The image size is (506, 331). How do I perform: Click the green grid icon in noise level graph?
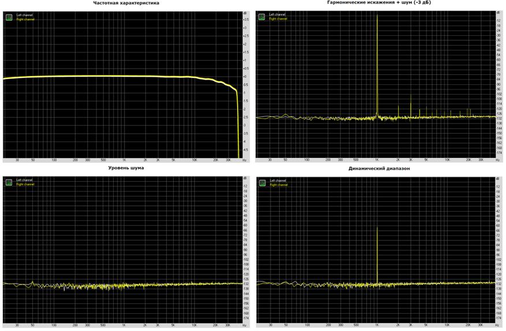coord(9,182)
